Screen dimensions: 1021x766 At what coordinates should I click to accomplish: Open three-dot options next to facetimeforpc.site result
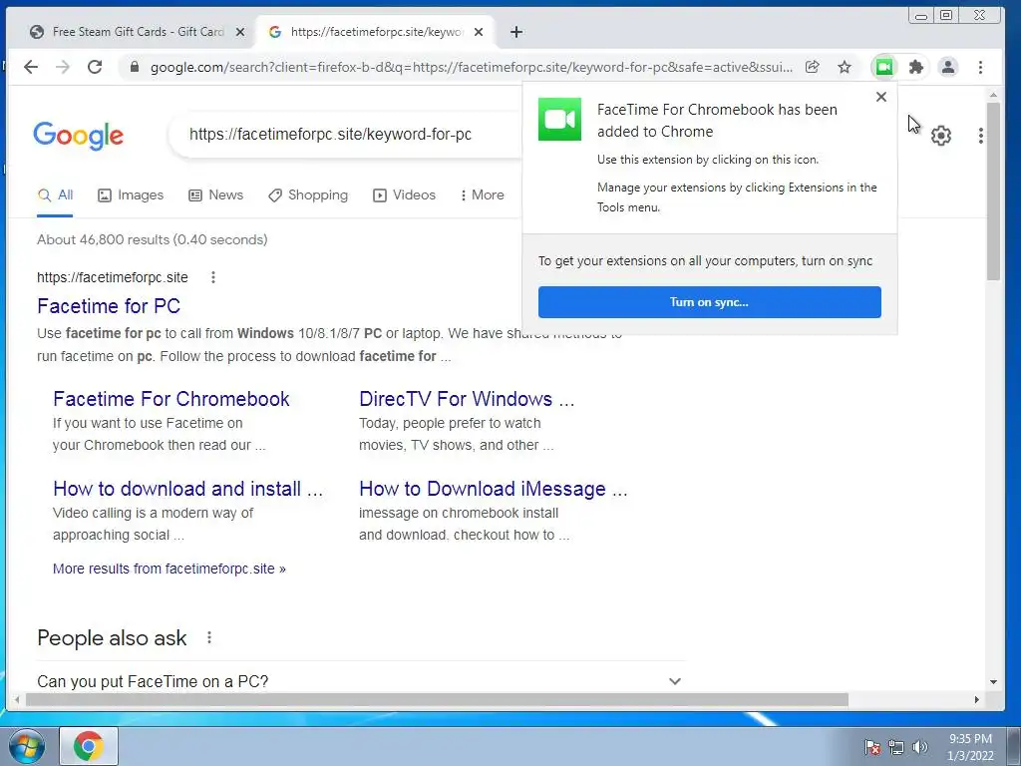(x=213, y=277)
